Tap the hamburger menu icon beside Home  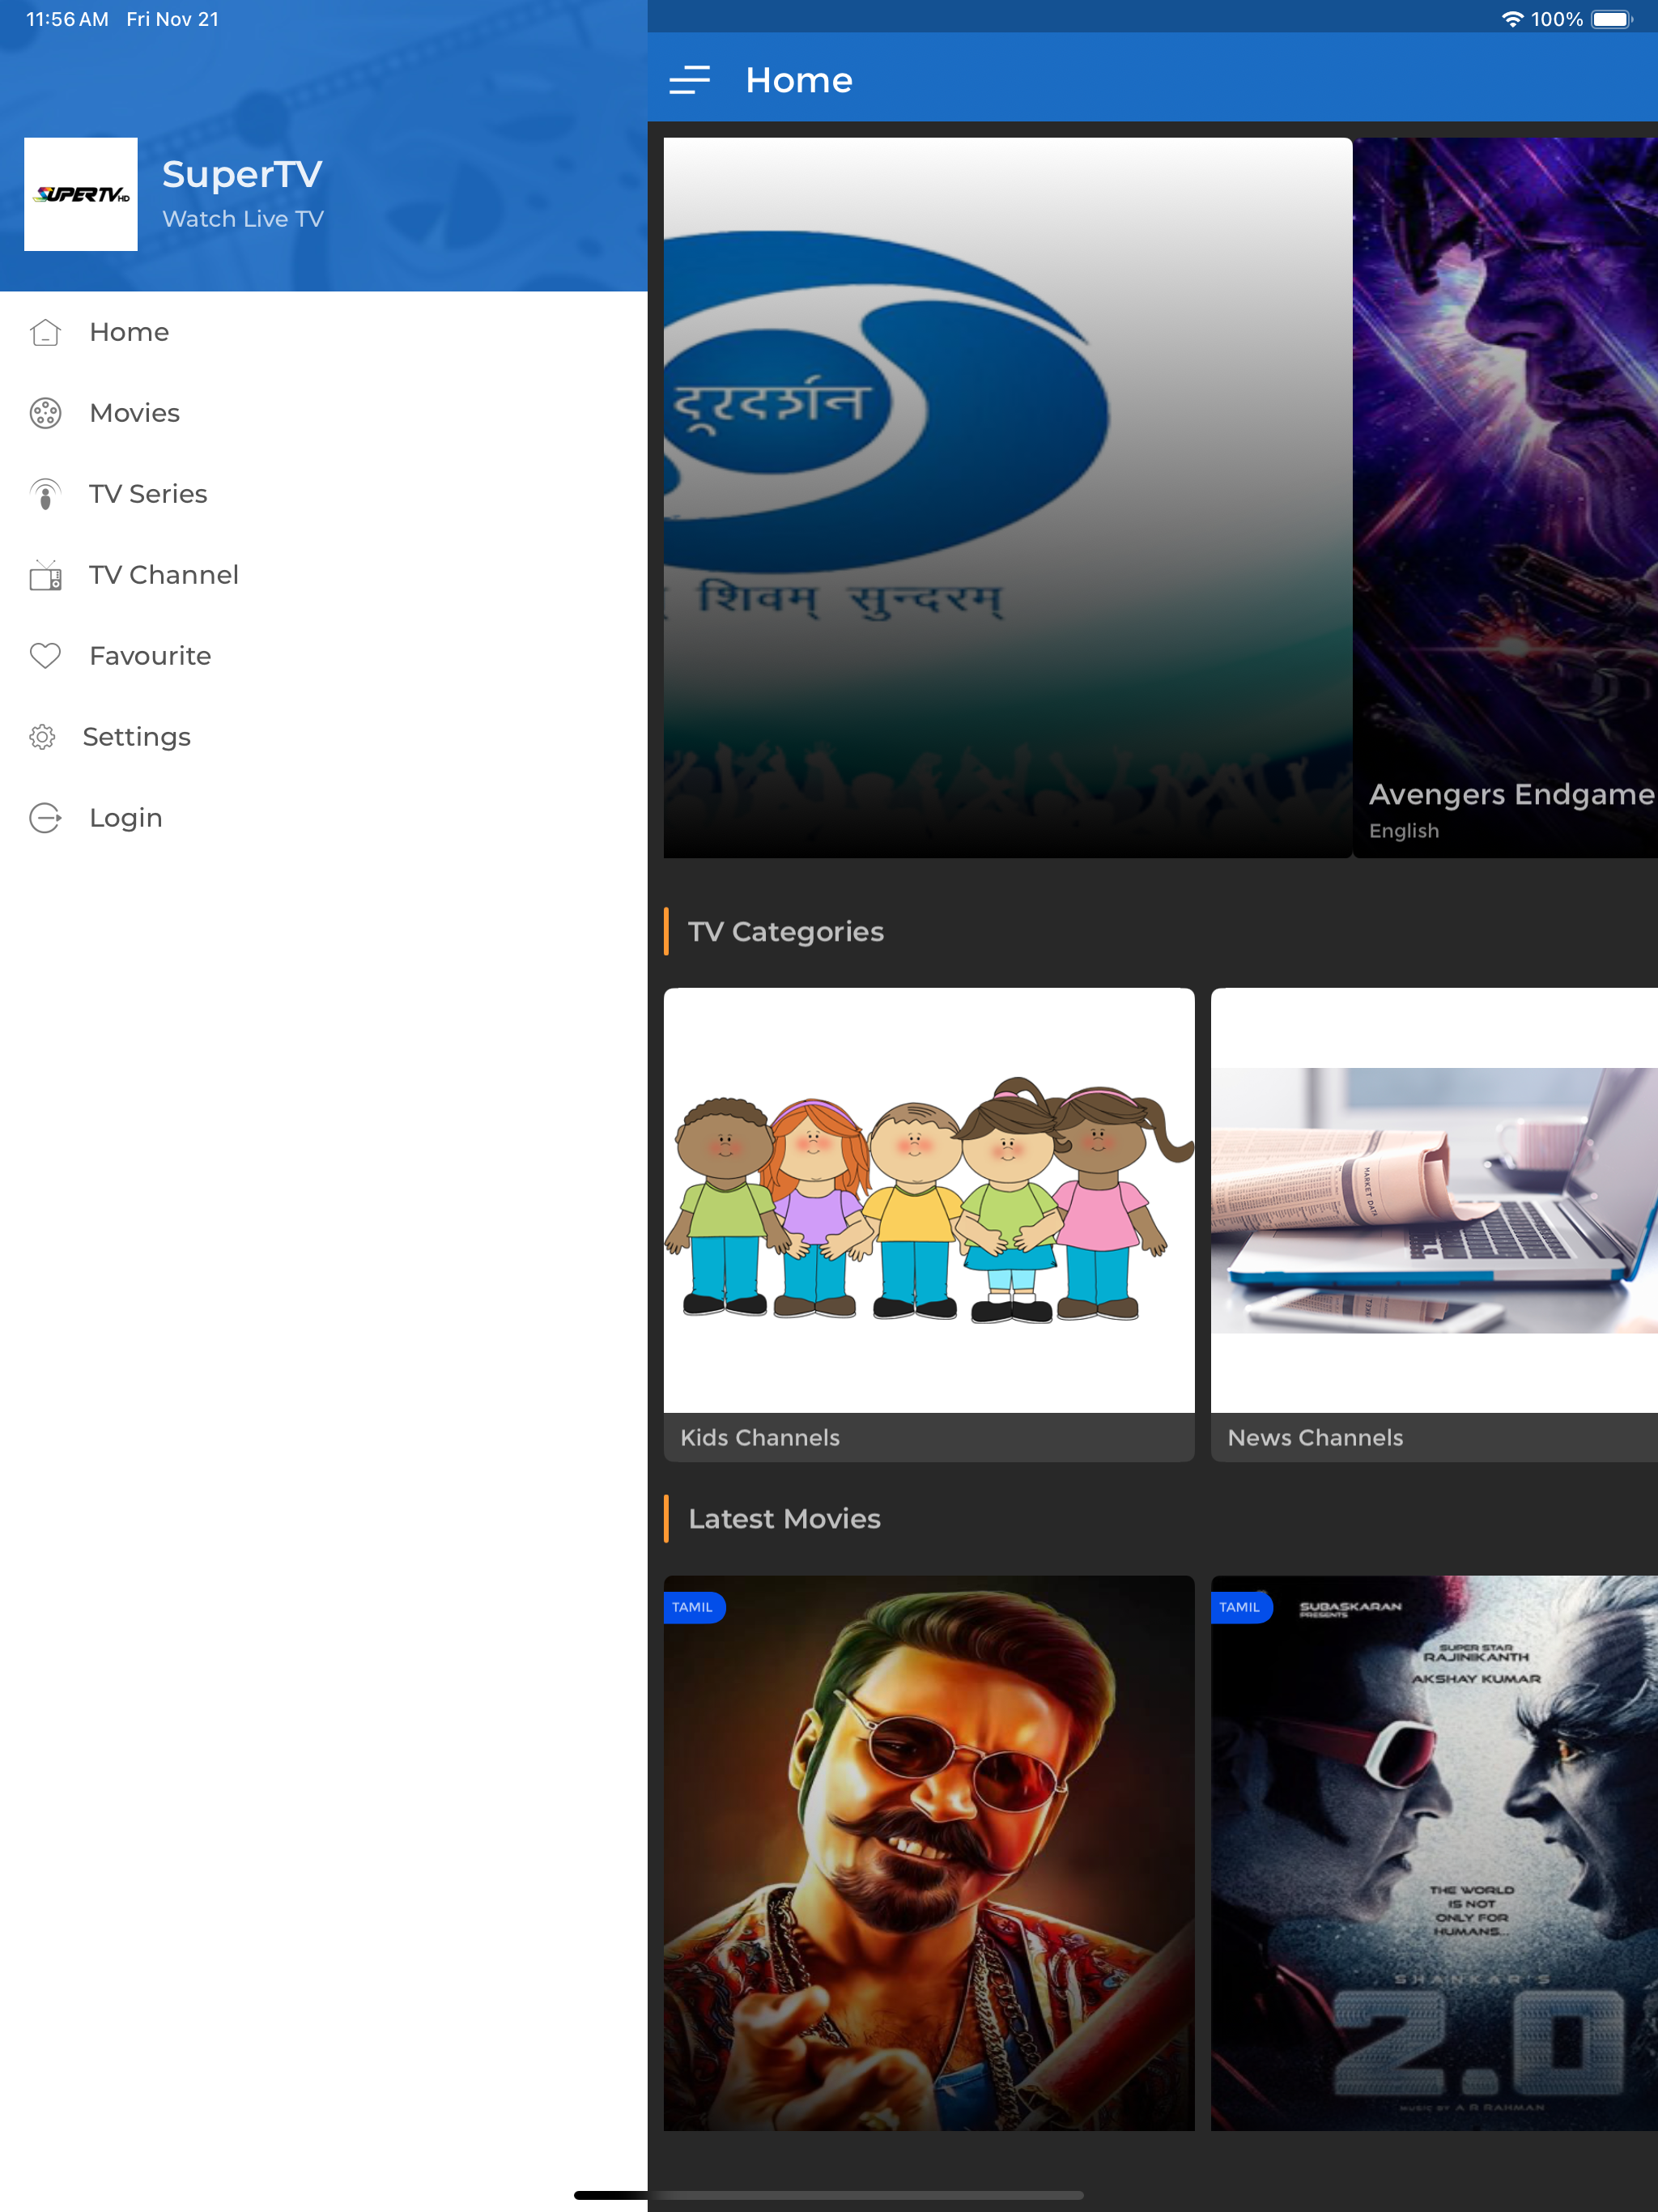(689, 80)
